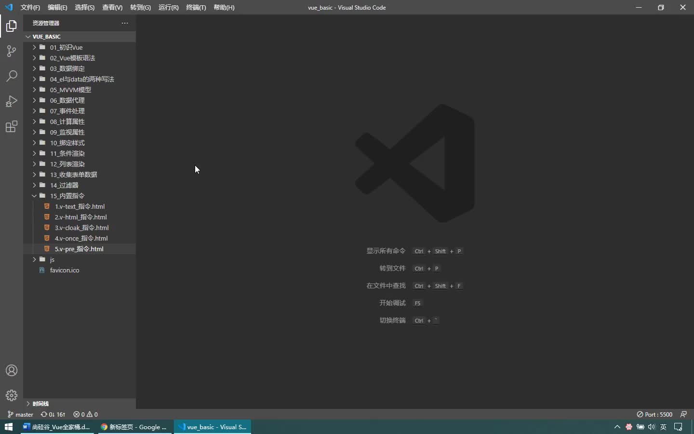Collapse the 15_内置指令 folder
This screenshot has width=694, height=434.
click(80, 196)
